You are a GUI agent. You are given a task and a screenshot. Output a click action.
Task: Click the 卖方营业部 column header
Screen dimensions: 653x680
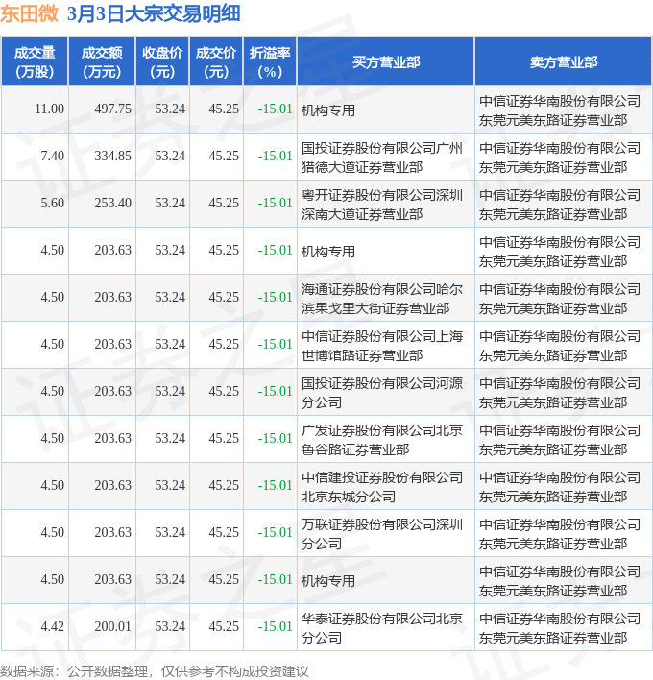coord(564,62)
